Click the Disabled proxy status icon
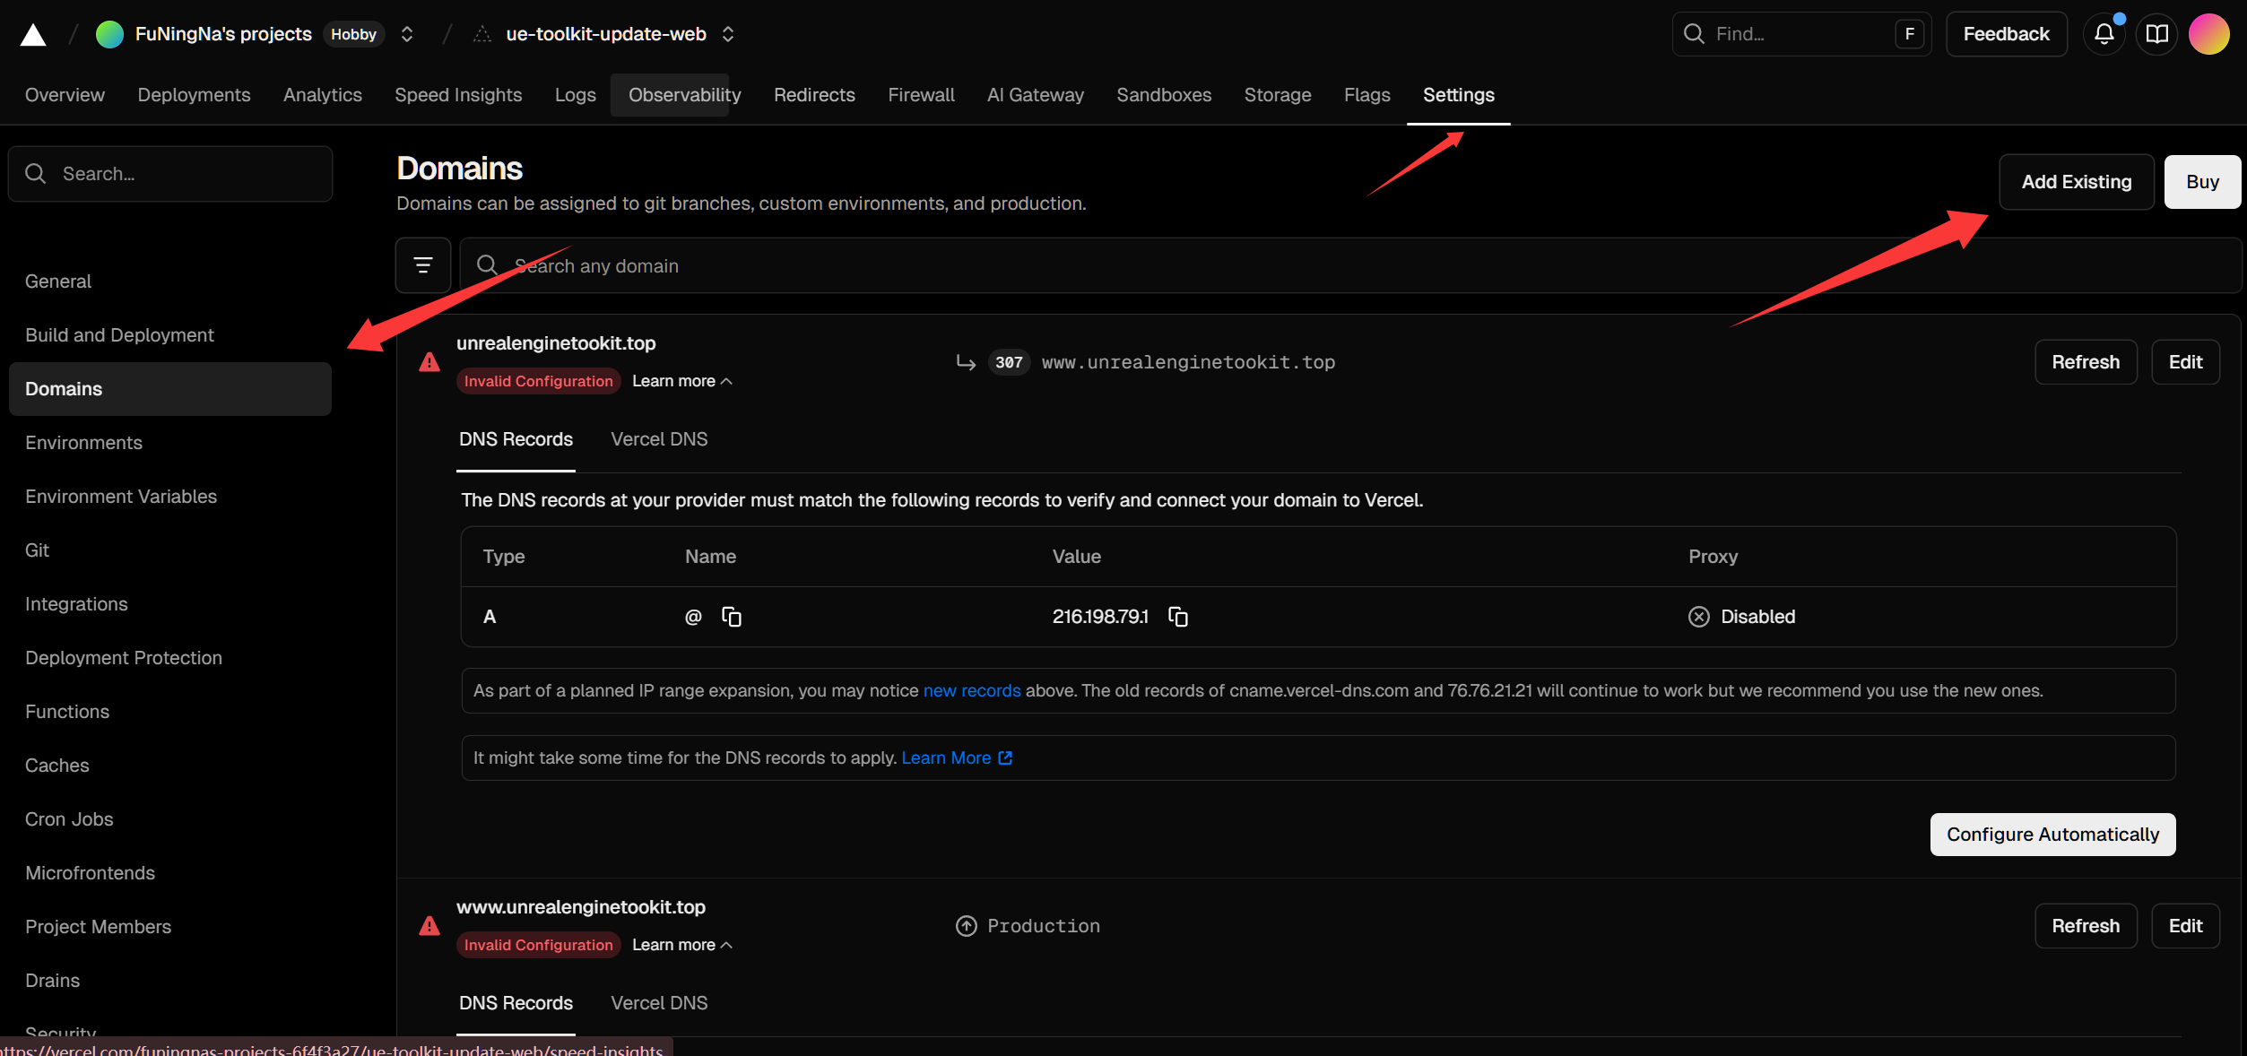Screen dimensions: 2247x1056 [x=1699, y=617]
